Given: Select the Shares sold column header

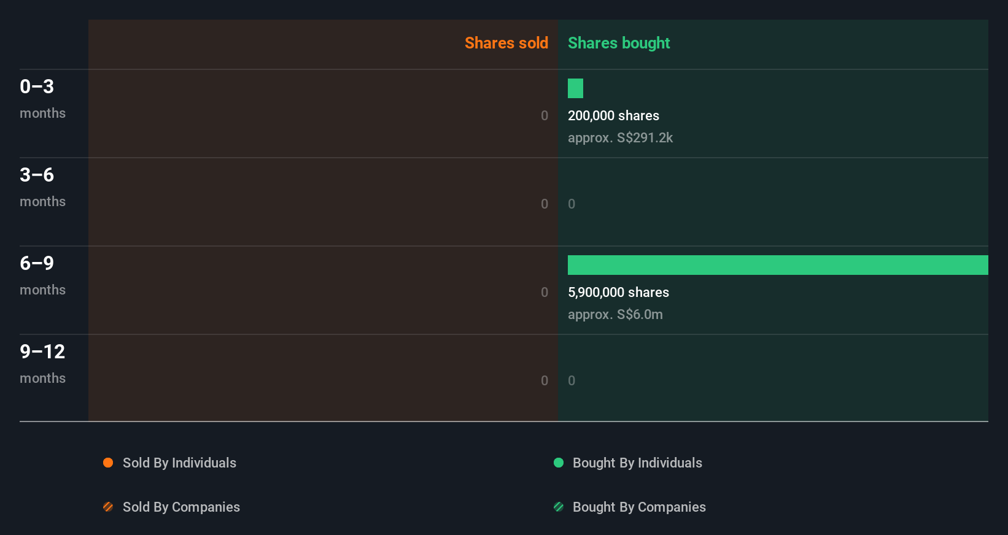Looking at the screenshot, I should (x=506, y=43).
